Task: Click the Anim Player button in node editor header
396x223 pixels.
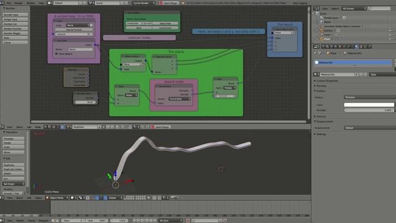Action: click(x=160, y=127)
